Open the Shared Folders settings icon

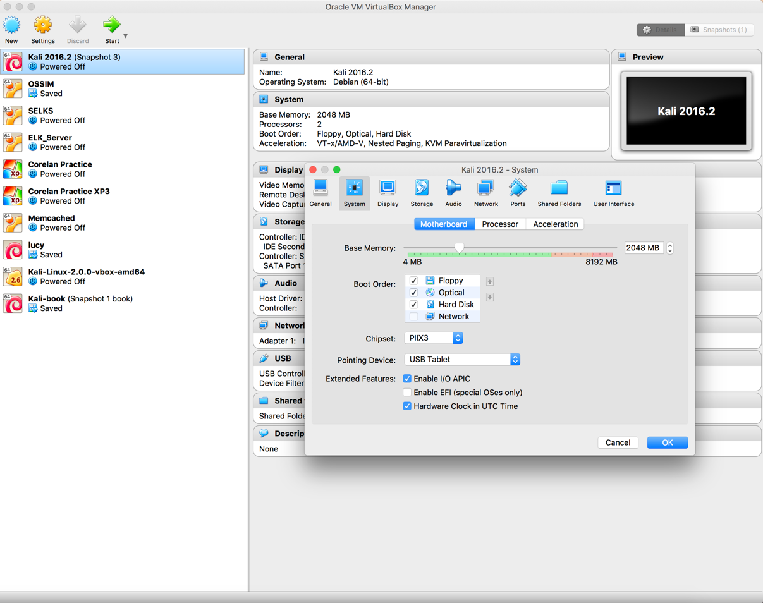pos(559,193)
